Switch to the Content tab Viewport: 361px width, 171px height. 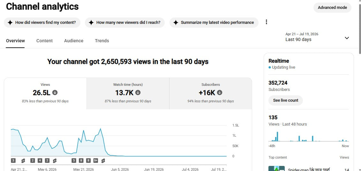44,41
